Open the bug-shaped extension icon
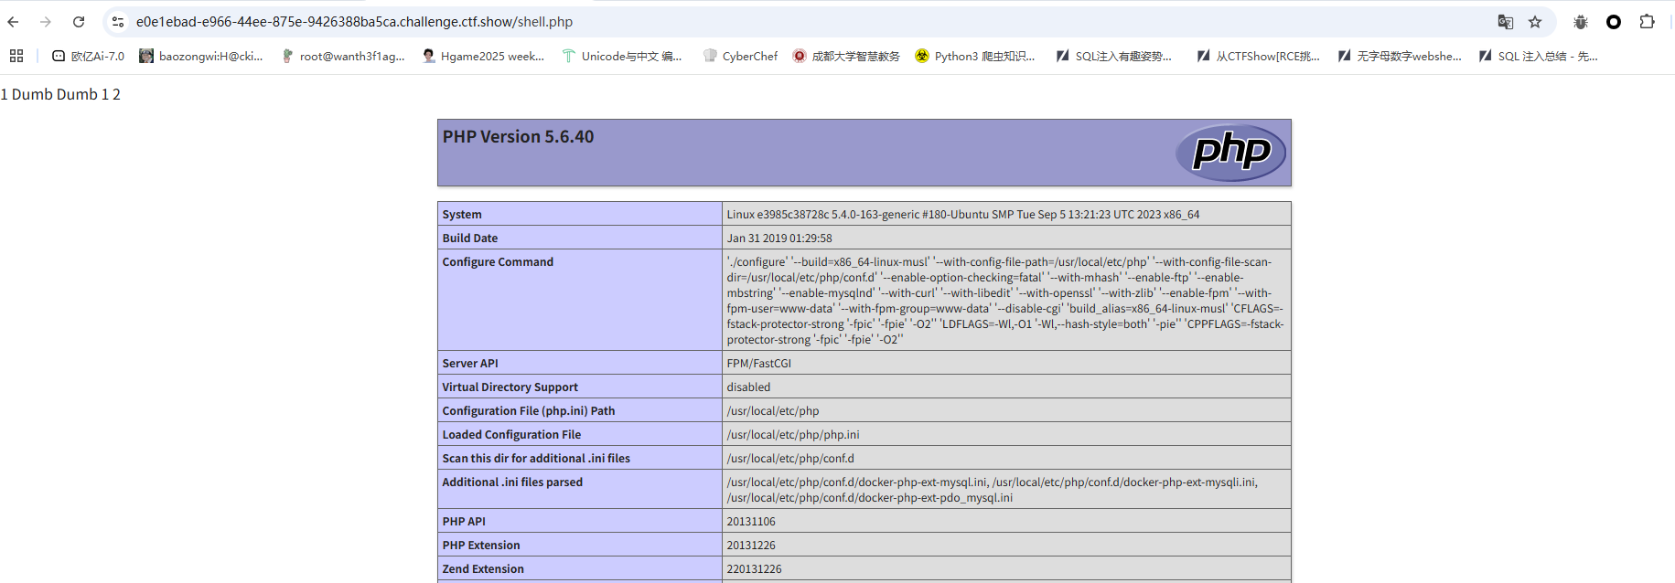 [x=1580, y=22]
